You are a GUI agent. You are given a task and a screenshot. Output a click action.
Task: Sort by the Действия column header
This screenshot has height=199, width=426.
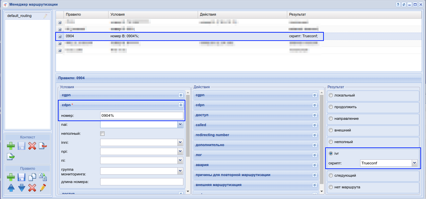[x=242, y=15]
